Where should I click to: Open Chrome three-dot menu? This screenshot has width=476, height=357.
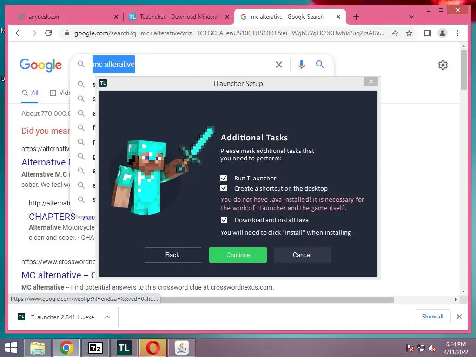[x=457, y=33]
